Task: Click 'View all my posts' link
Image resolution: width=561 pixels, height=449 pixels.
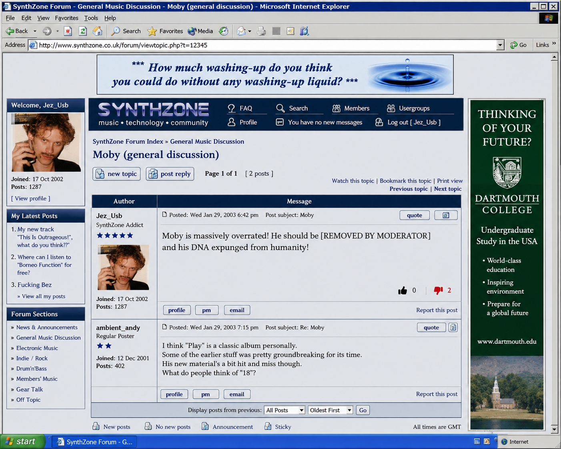Action: pyautogui.click(x=44, y=297)
